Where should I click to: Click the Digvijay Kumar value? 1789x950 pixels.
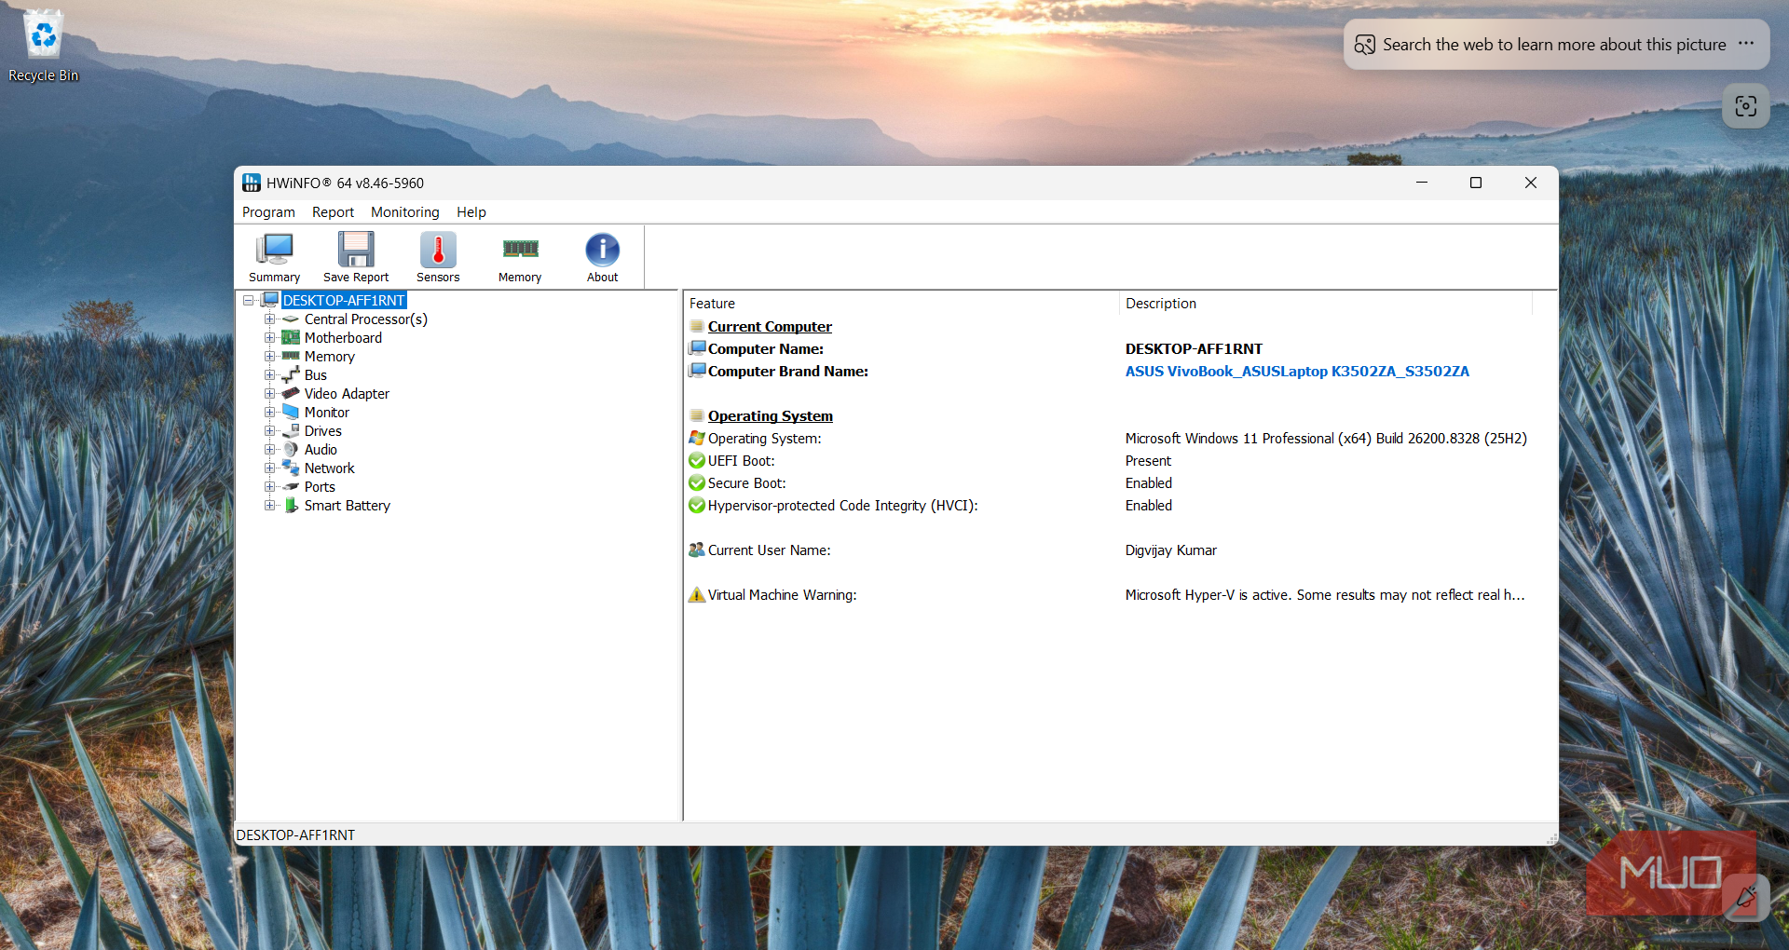tap(1170, 550)
